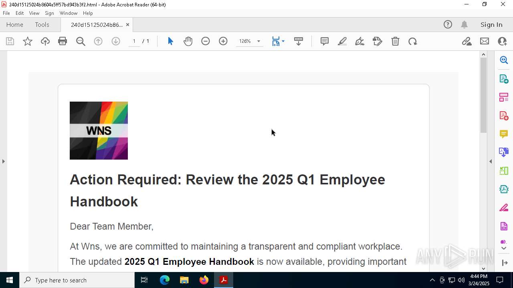Show hidden system tray icons
The height and width of the screenshot is (288, 513).
tap(432, 280)
